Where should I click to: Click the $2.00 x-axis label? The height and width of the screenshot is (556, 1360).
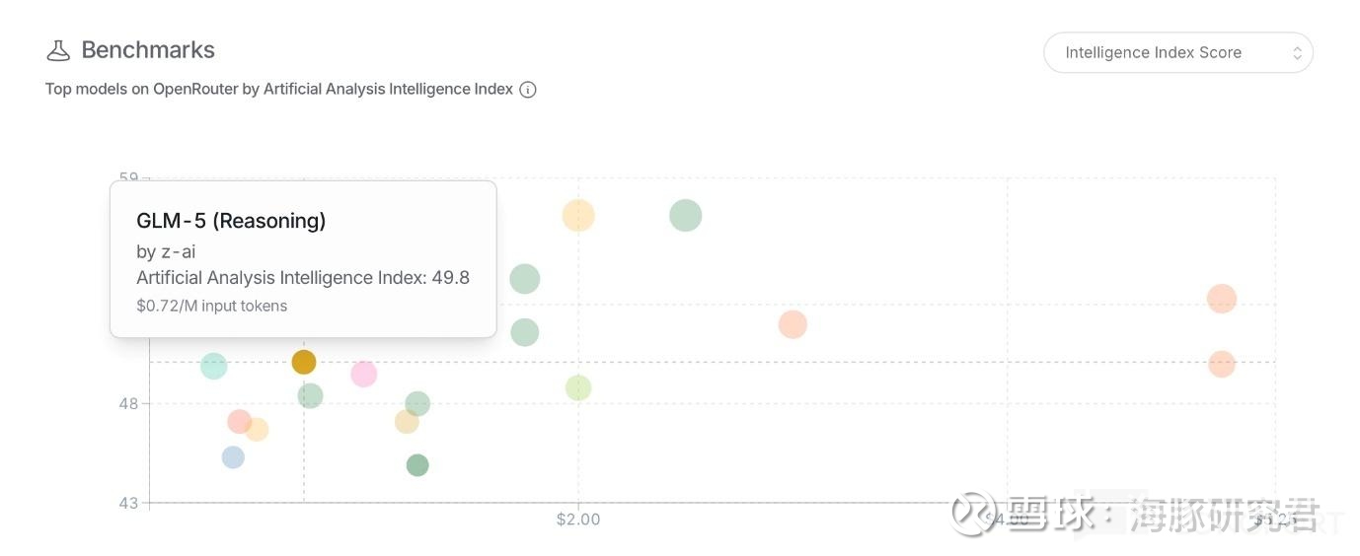(x=578, y=520)
